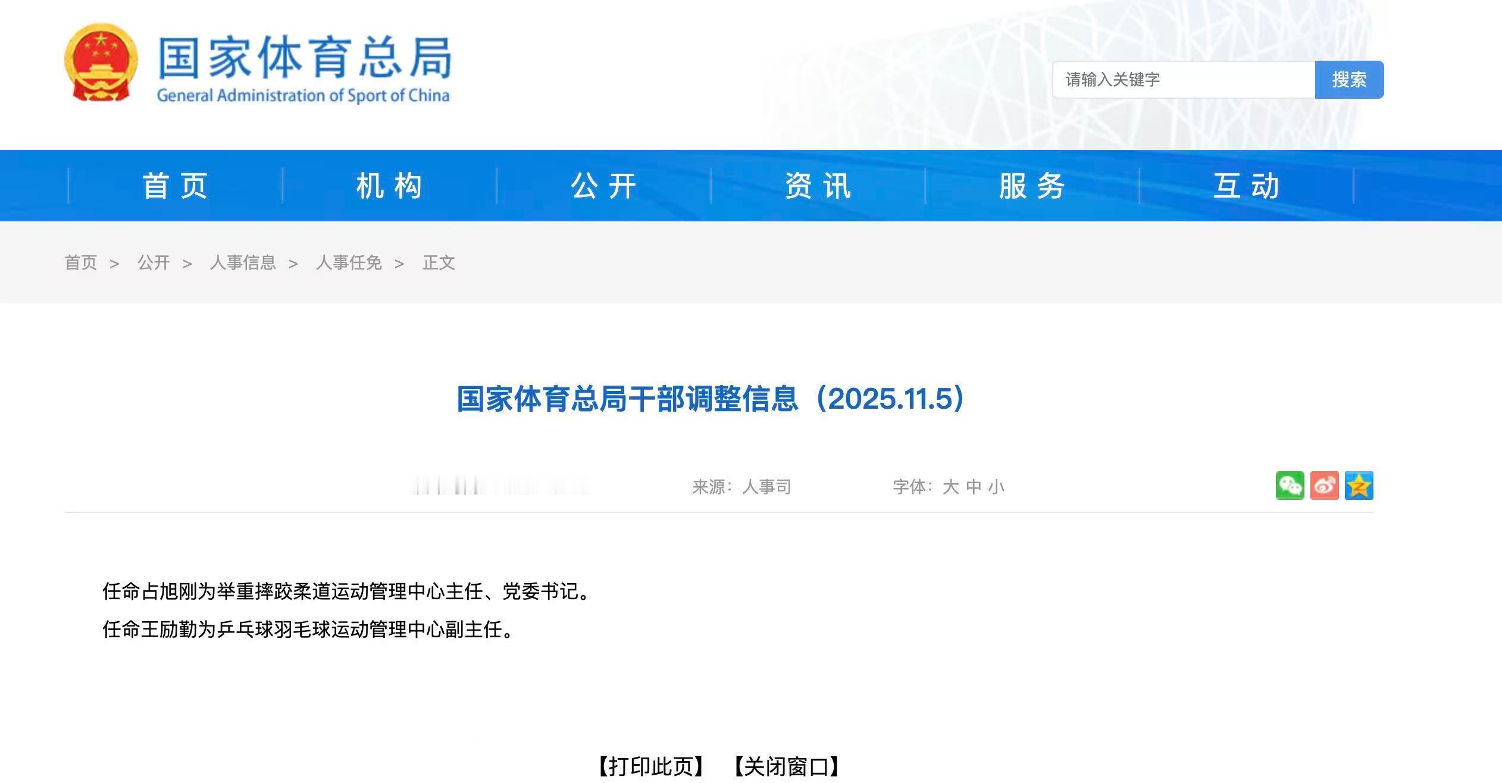Screen dimensions: 1502x783
Task: Click the QZone star share icon
Action: (1359, 486)
